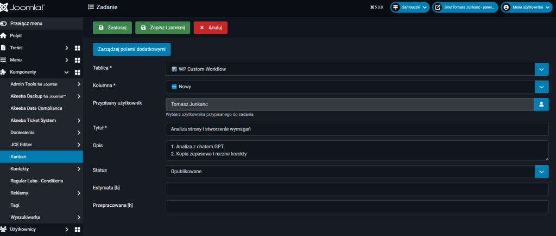Click the Joomla version 5.3.0 indicator
This screenshot has width=556, height=236.
click(376, 8)
